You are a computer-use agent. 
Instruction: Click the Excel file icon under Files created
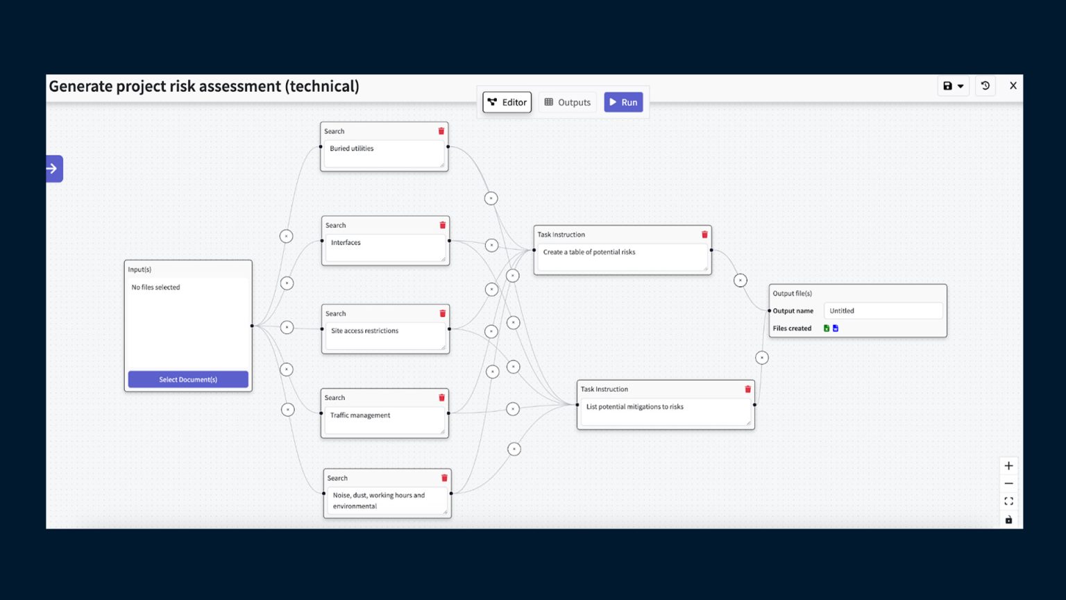pos(826,328)
